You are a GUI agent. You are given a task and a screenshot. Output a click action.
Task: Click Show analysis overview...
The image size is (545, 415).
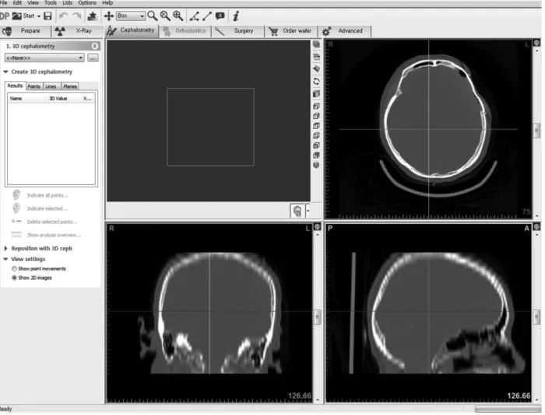(x=54, y=235)
